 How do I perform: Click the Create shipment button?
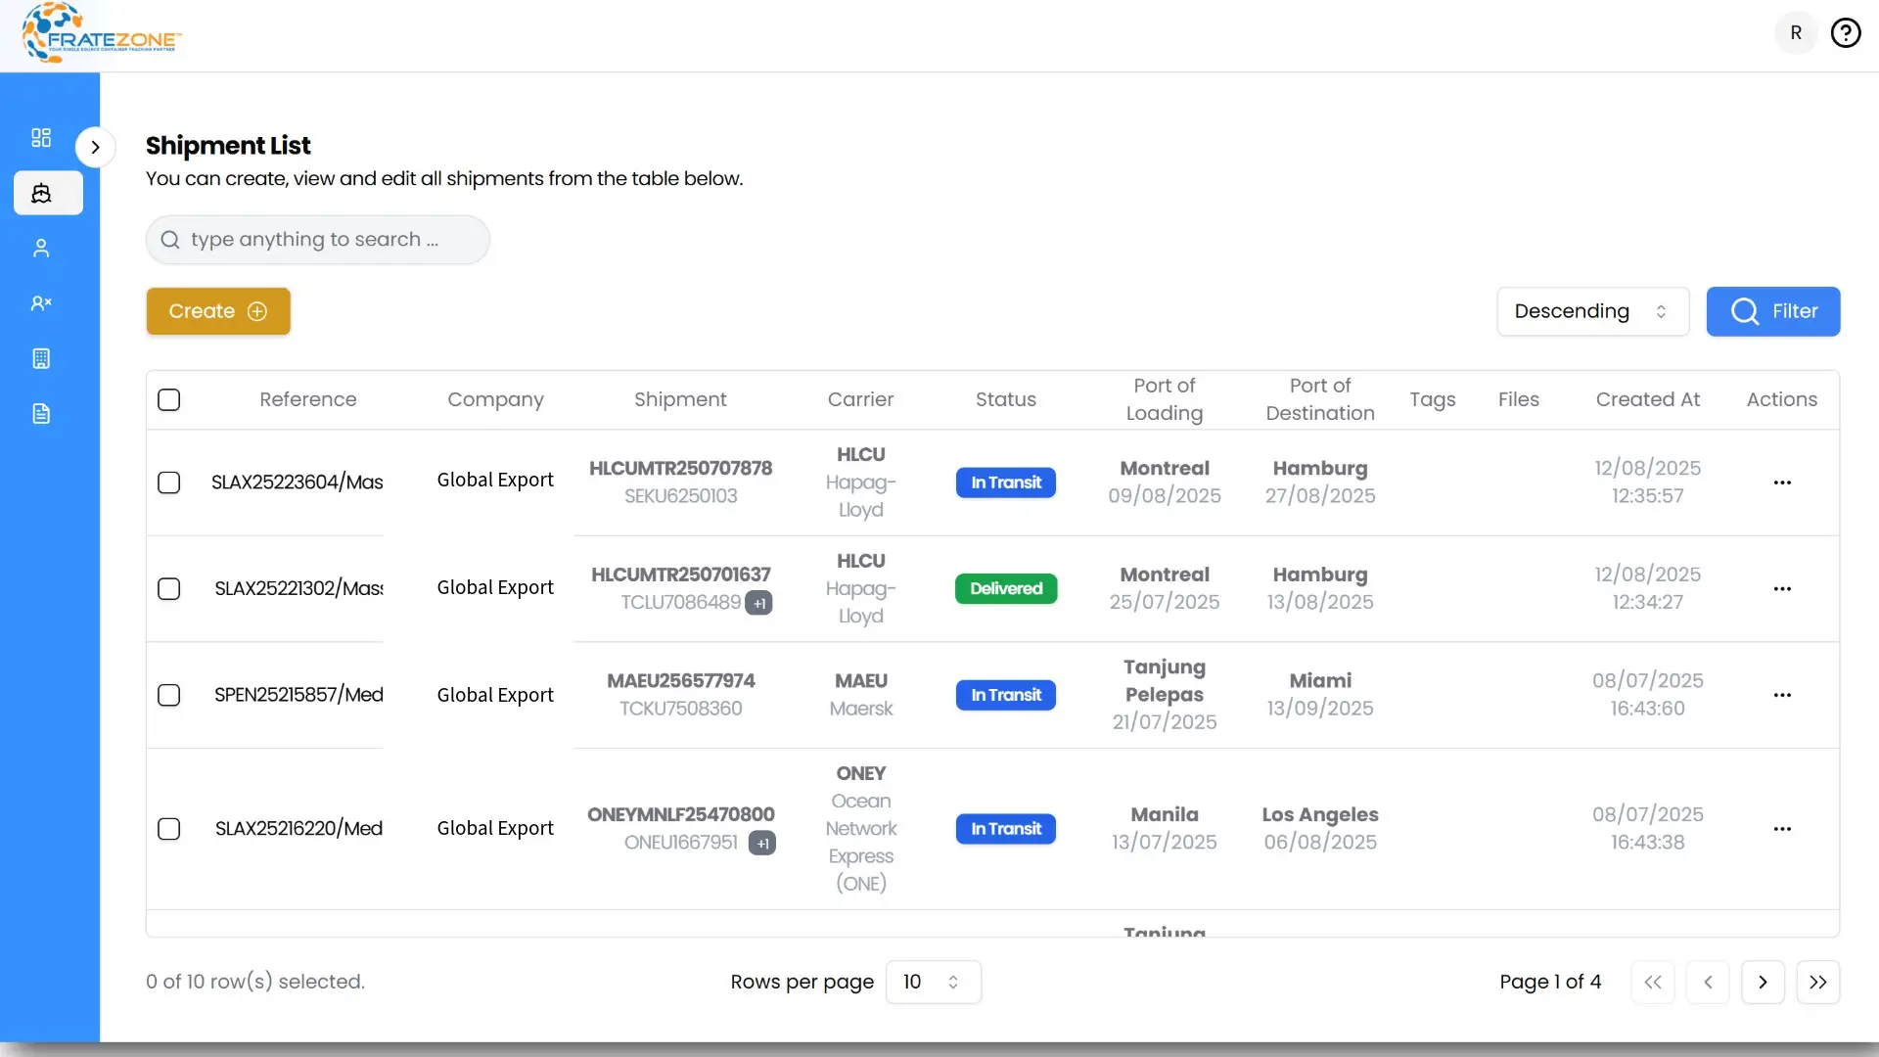(x=218, y=311)
